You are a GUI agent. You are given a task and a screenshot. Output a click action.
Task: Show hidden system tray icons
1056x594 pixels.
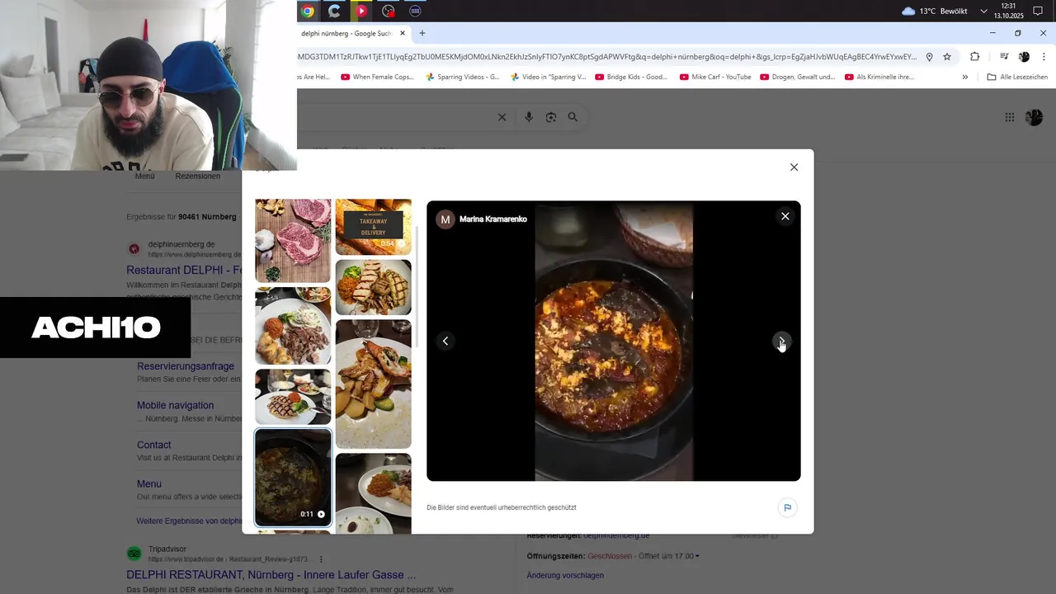[983, 11]
